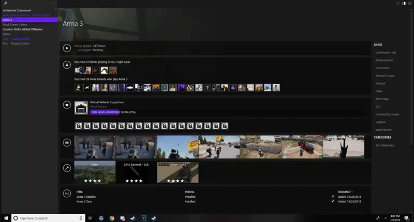The width and height of the screenshot is (414, 222).
Task: Open the Related Groups link
Action: pos(385,75)
